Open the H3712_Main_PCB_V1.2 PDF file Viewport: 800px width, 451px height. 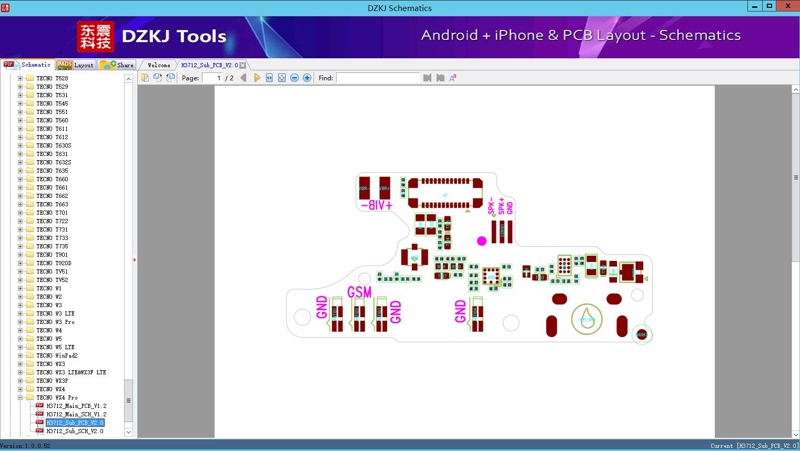pyautogui.click(x=76, y=406)
